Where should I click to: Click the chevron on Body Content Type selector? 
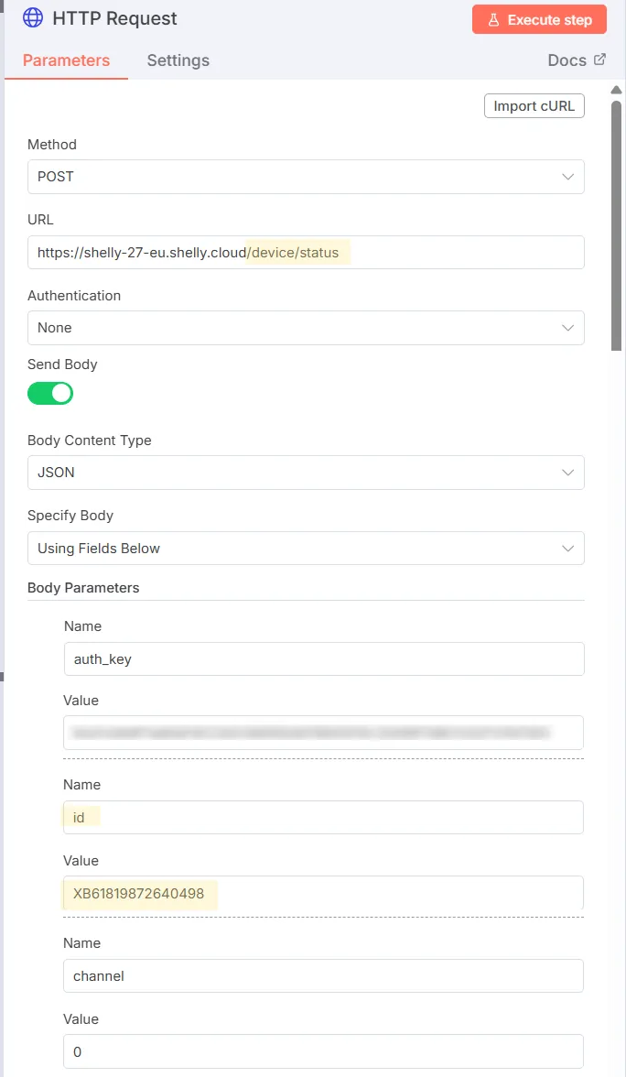568,473
